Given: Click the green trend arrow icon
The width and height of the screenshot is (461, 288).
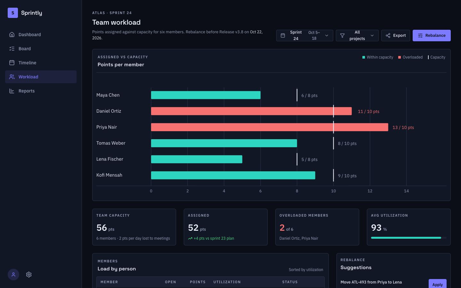Looking at the screenshot, I should pos(190,238).
